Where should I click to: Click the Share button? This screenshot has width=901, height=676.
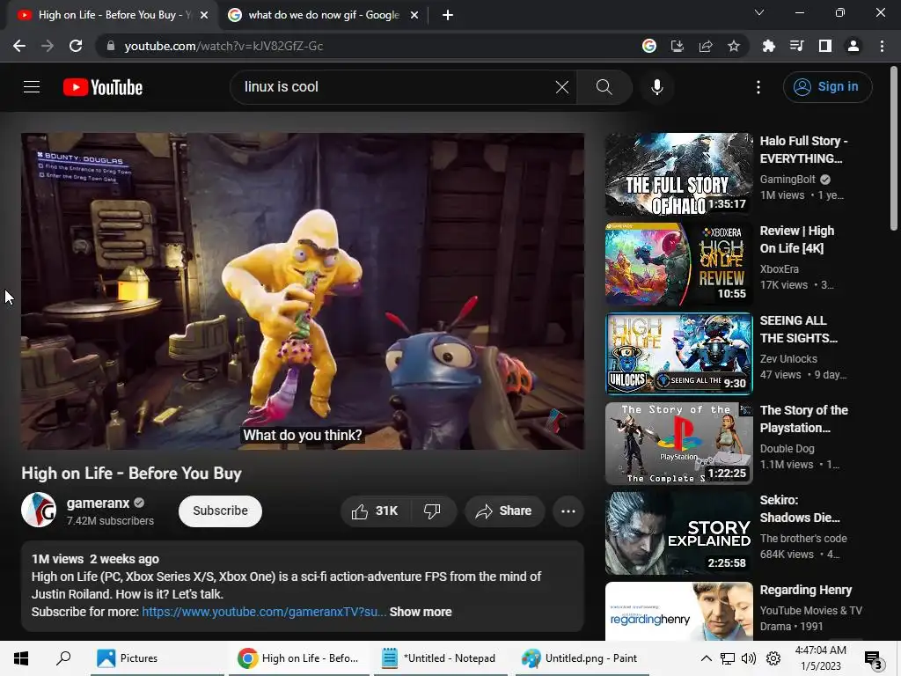(504, 511)
